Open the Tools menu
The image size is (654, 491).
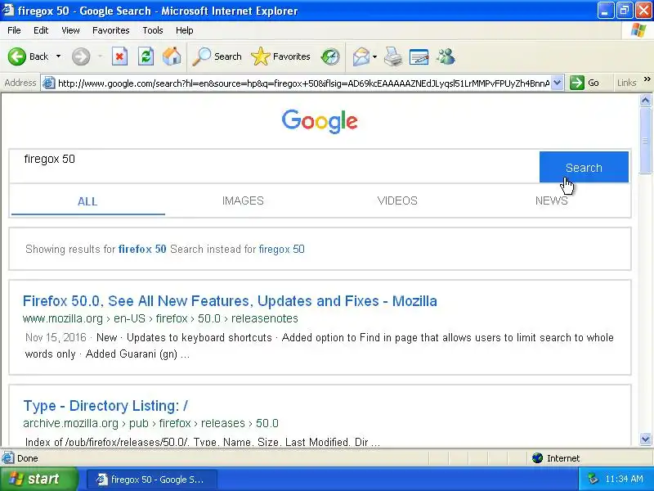[x=153, y=30]
